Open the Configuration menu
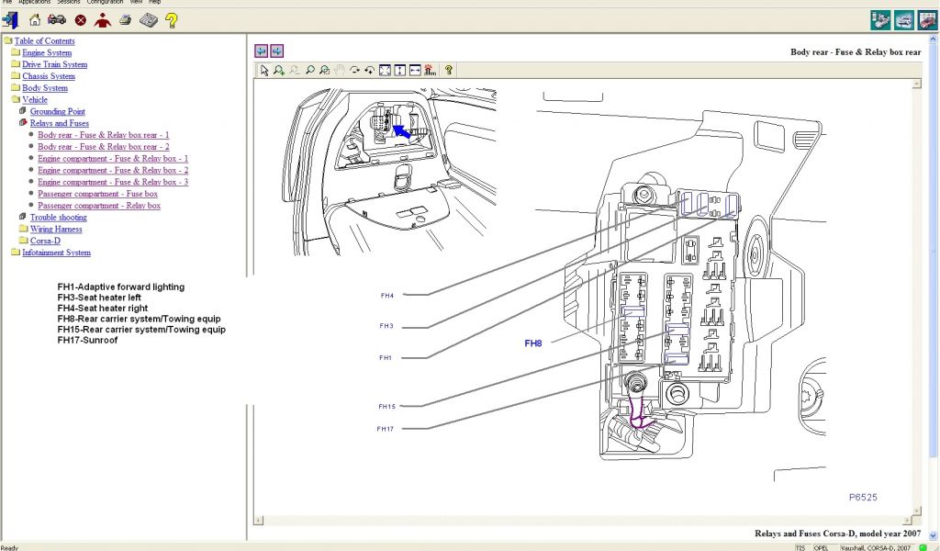Image resolution: width=940 pixels, height=551 pixels. point(105,3)
